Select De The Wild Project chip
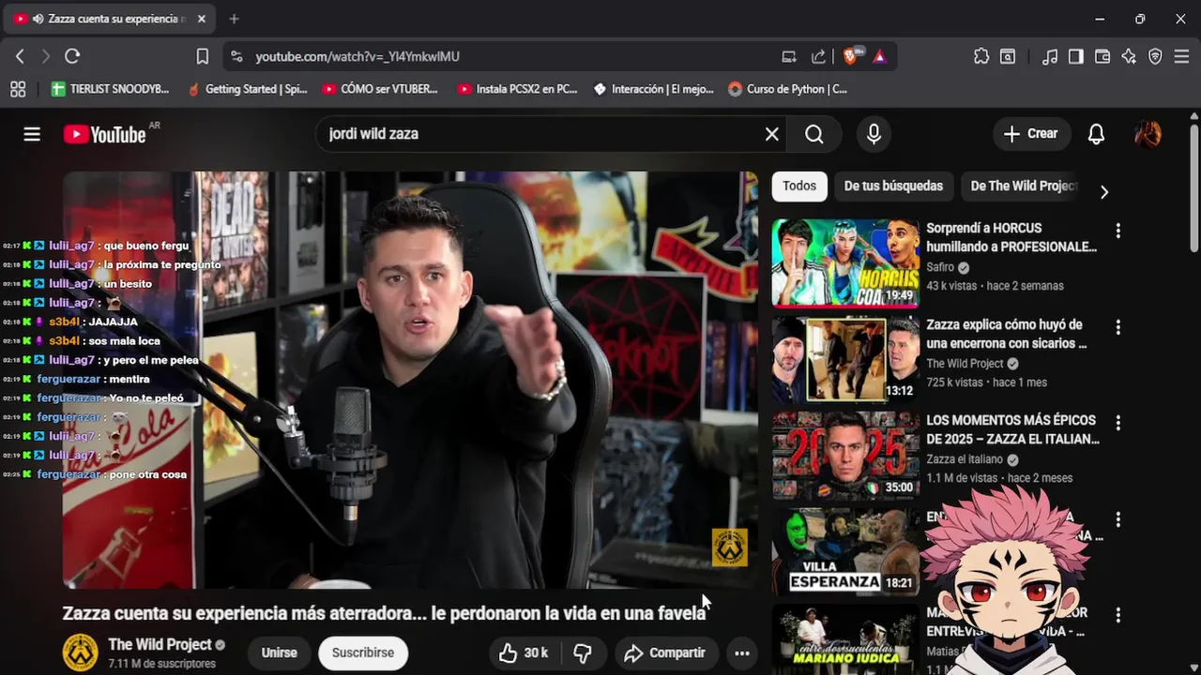The width and height of the screenshot is (1201, 675). 1023,186
